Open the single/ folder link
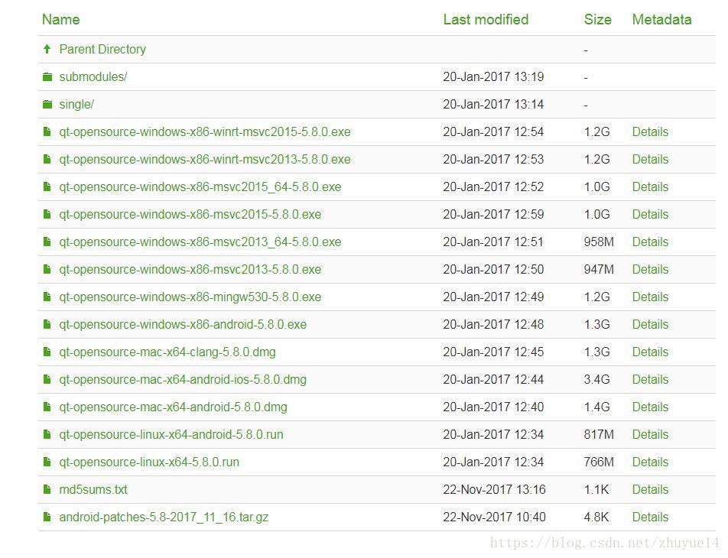The width and height of the screenshot is (728, 558). 76,105
